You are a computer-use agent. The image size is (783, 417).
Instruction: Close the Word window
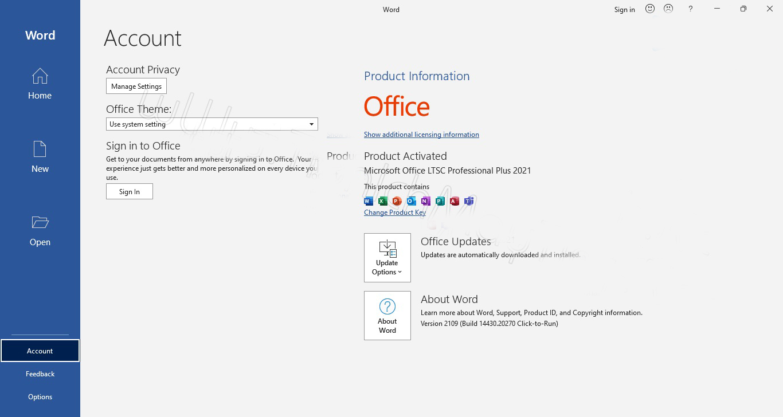coord(770,9)
